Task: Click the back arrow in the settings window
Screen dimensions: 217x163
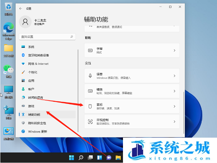Action: (20, 7)
